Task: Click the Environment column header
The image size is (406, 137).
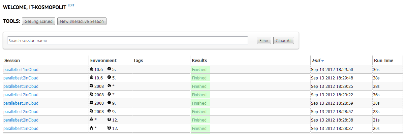Action: [103, 61]
